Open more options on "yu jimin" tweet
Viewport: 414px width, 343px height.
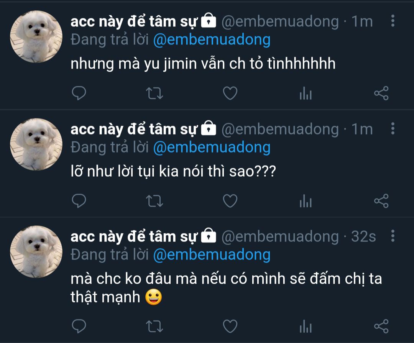[x=393, y=21]
